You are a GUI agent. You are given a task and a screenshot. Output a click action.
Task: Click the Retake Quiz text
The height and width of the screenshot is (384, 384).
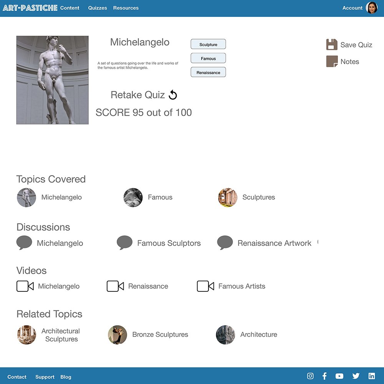coord(137,95)
